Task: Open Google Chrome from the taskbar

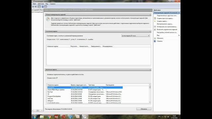Action: pyautogui.click(x=49, y=117)
